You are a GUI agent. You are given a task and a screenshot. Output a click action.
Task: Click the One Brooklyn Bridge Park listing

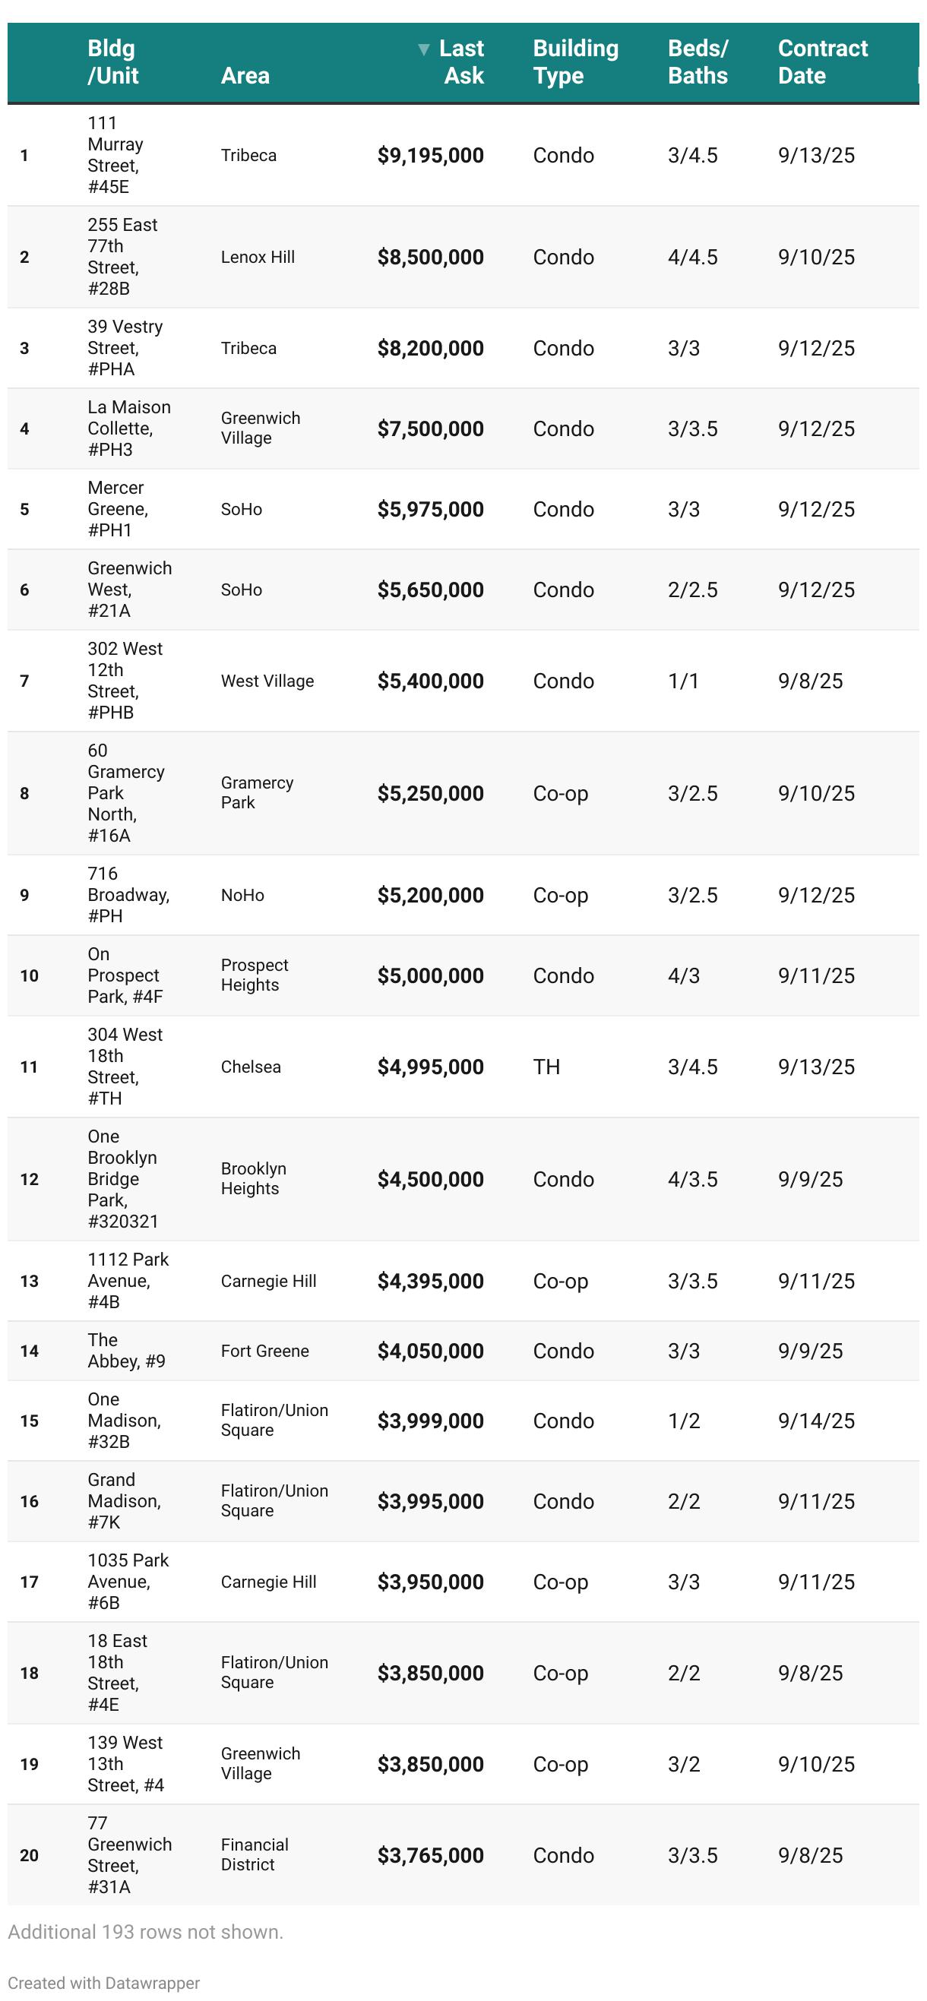(122, 1178)
